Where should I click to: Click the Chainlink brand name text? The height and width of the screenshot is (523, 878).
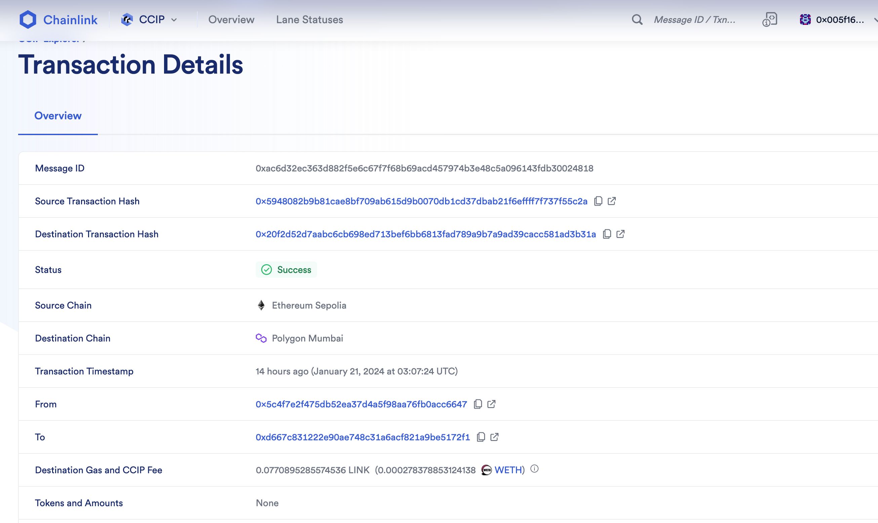70,20
